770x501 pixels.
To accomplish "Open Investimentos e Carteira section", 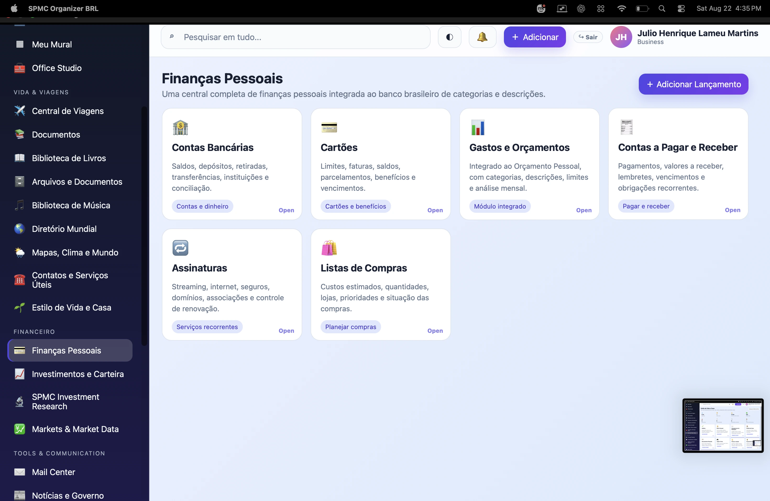I will click(x=70, y=374).
